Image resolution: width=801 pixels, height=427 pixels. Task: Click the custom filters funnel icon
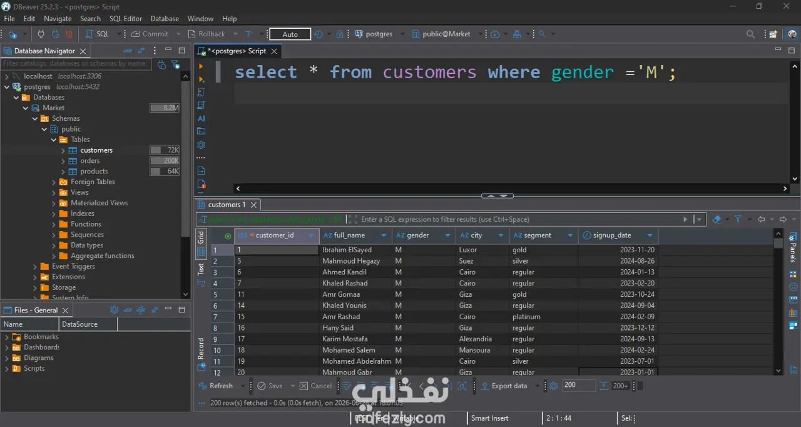tap(738, 219)
